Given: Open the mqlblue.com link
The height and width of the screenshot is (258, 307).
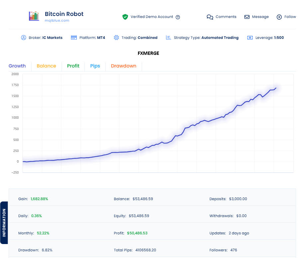Looking at the screenshot, I should [x=57, y=21].
